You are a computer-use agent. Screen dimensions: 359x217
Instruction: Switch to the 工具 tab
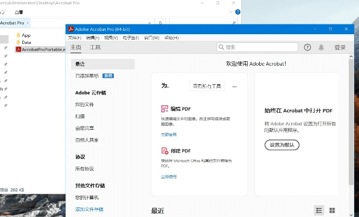pyautogui.click(x=95, y=48)
